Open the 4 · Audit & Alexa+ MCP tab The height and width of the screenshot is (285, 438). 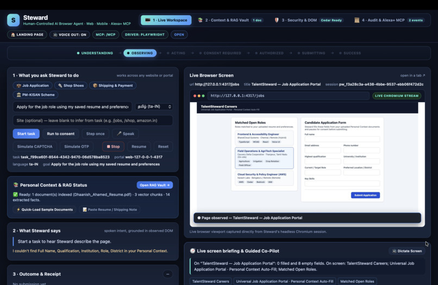(x=390, y=20)
